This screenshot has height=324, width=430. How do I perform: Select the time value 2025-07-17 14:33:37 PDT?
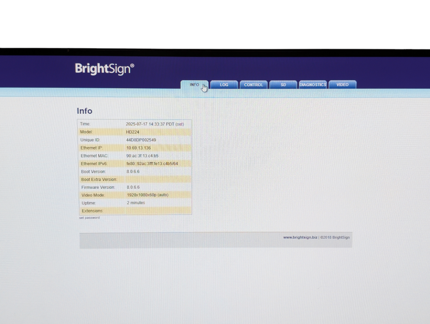(150, 124)
